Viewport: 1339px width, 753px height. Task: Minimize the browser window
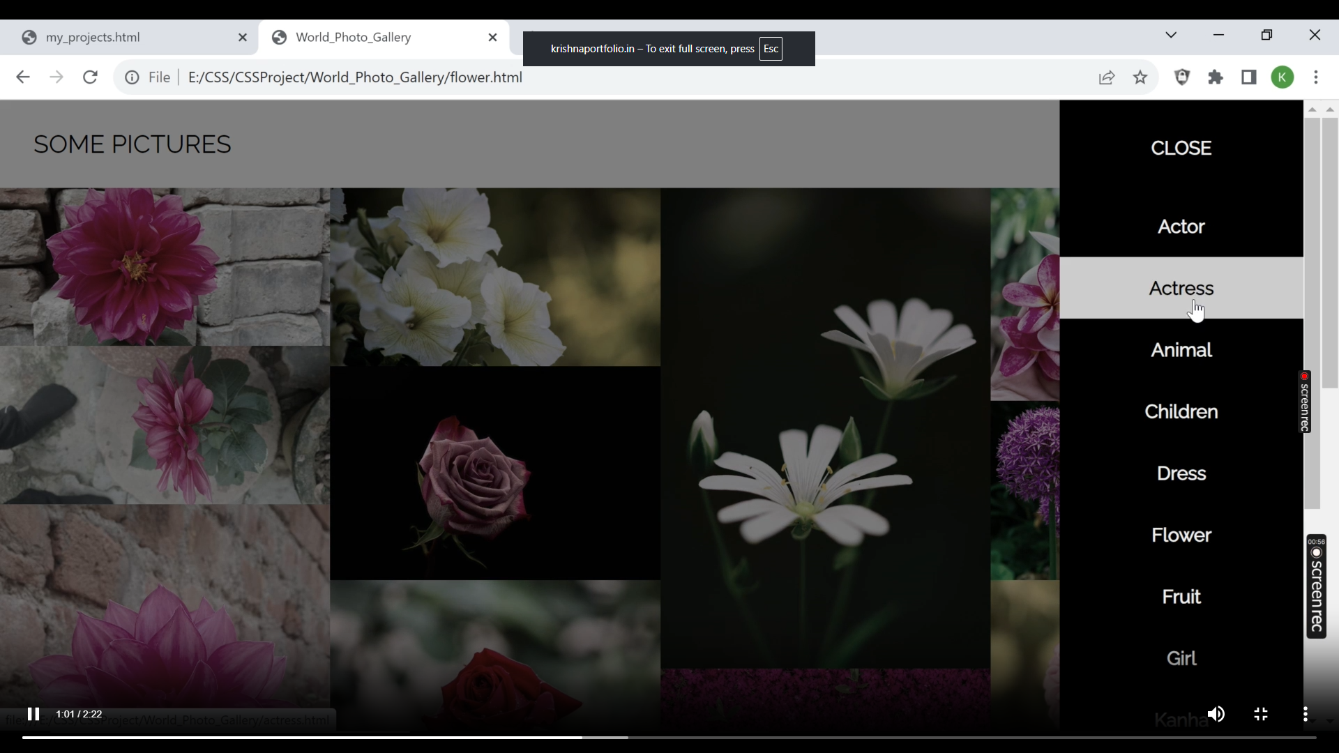click(1218, 35)
